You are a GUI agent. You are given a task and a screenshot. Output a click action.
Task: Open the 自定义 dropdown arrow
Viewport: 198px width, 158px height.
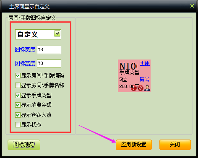57,34
